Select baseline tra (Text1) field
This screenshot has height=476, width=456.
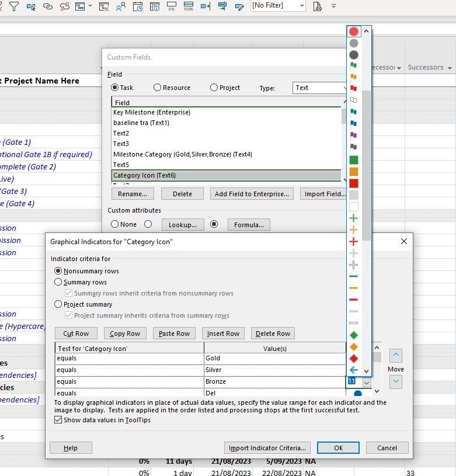tap(227, 123)
